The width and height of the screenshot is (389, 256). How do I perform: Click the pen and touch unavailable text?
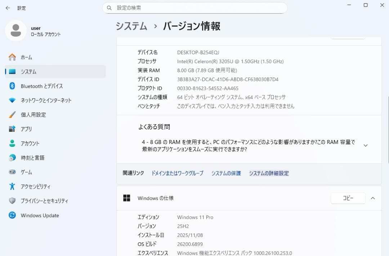click(x=236, y=106)
